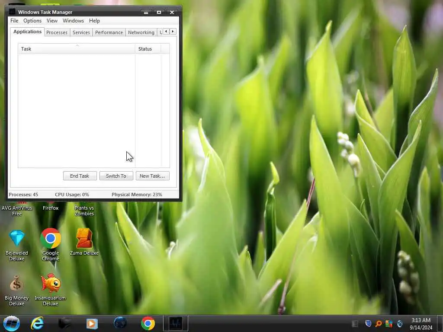Image resolution: width=443 pixels, height=332 pixels.
Task: Open the taskbar clock showing 3:13 AM
Action: coord(421,323)
